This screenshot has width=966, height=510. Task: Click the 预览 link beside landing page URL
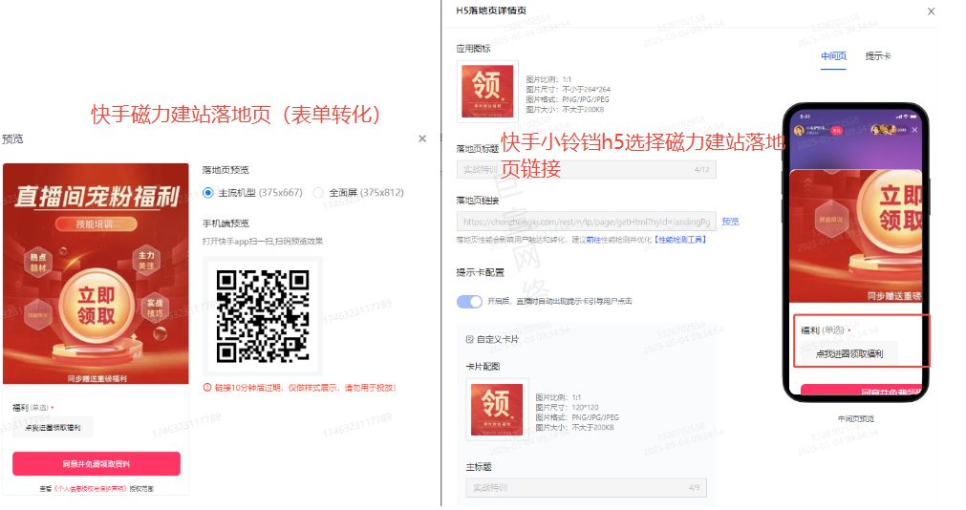(731, 222)
